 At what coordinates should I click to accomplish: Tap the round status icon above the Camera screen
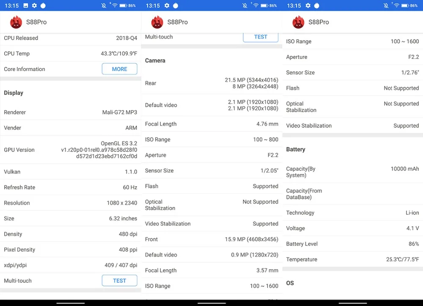176,6
